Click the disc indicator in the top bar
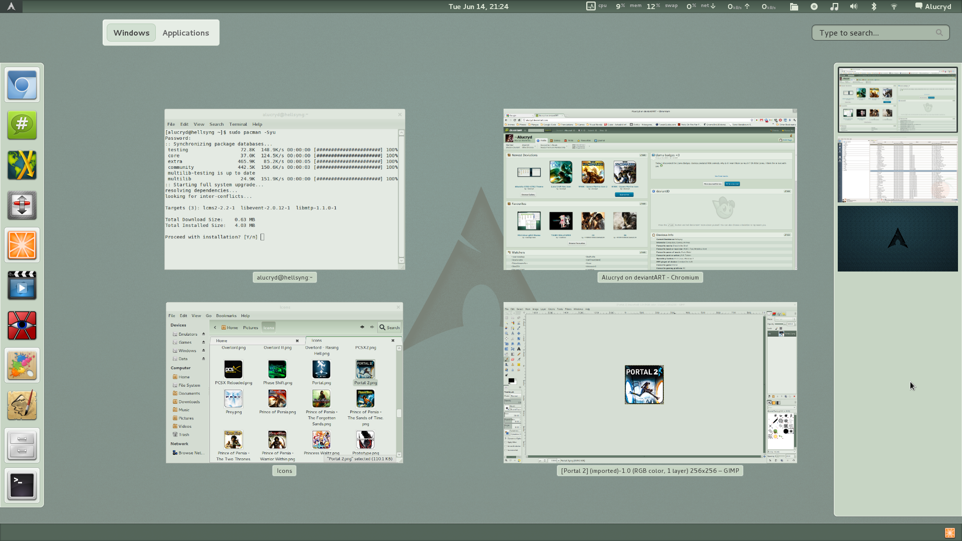 [814, 7]
